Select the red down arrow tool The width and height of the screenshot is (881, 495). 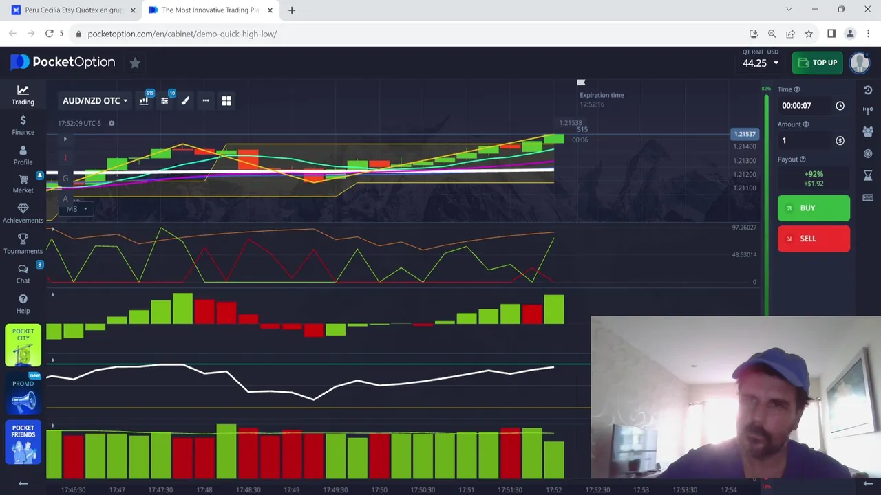point(65,158)
